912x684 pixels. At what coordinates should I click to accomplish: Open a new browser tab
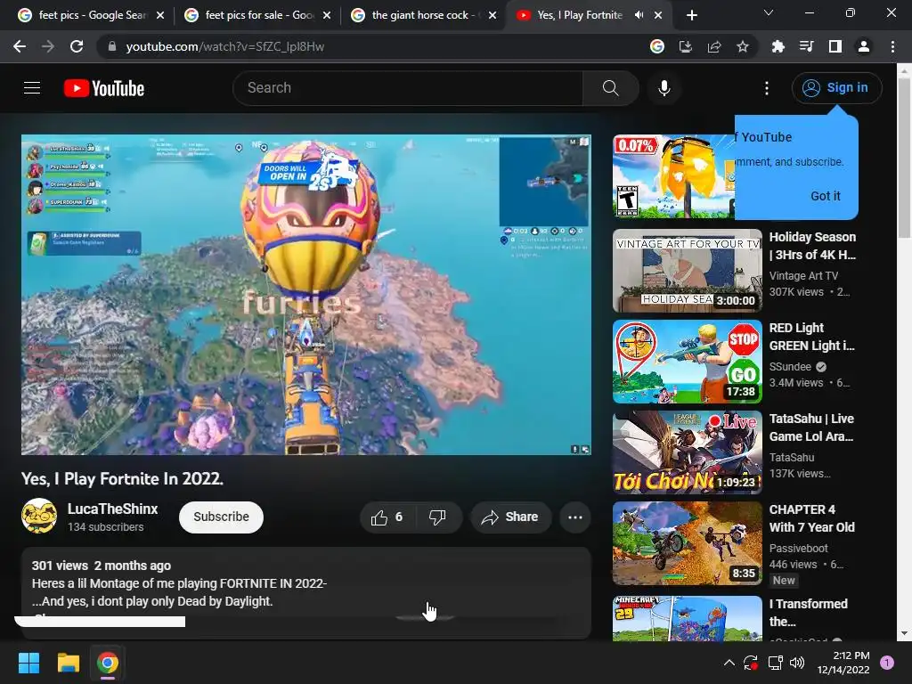[691, 15]
